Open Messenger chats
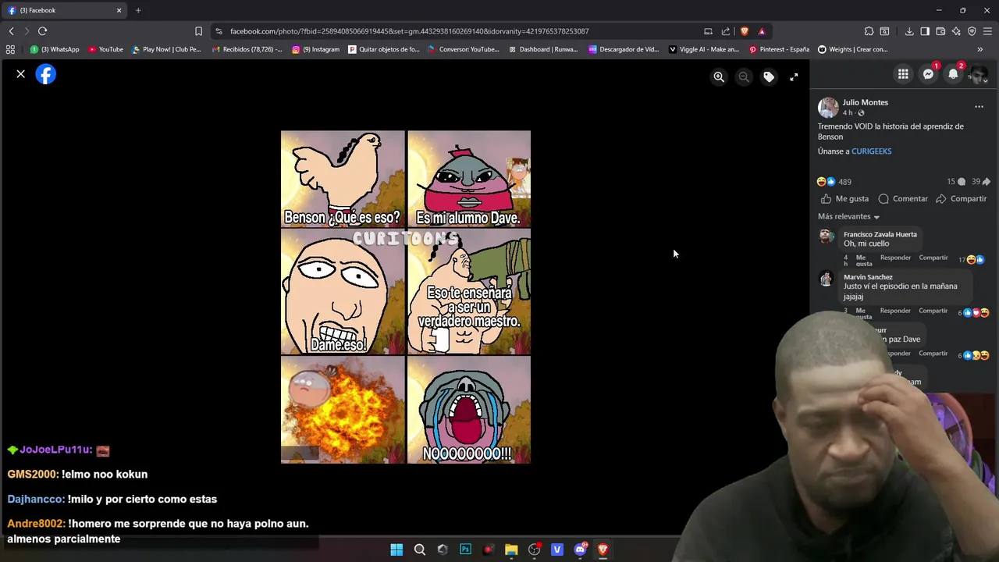The width and height of the screenshot is (999, 562). 928,74
